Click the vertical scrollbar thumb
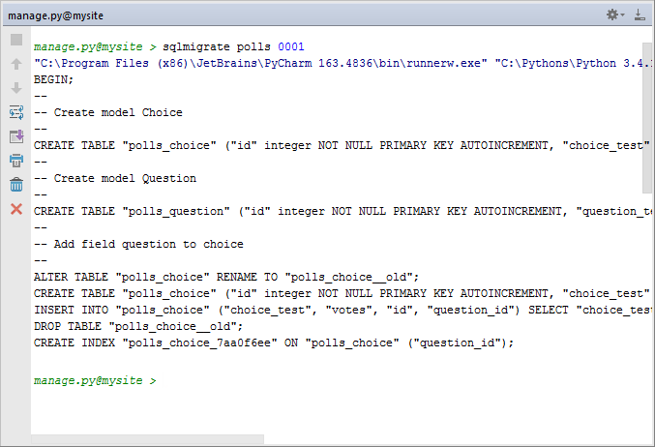The width and height of the screenshot is (655, 447). click(x=647, y=118)
